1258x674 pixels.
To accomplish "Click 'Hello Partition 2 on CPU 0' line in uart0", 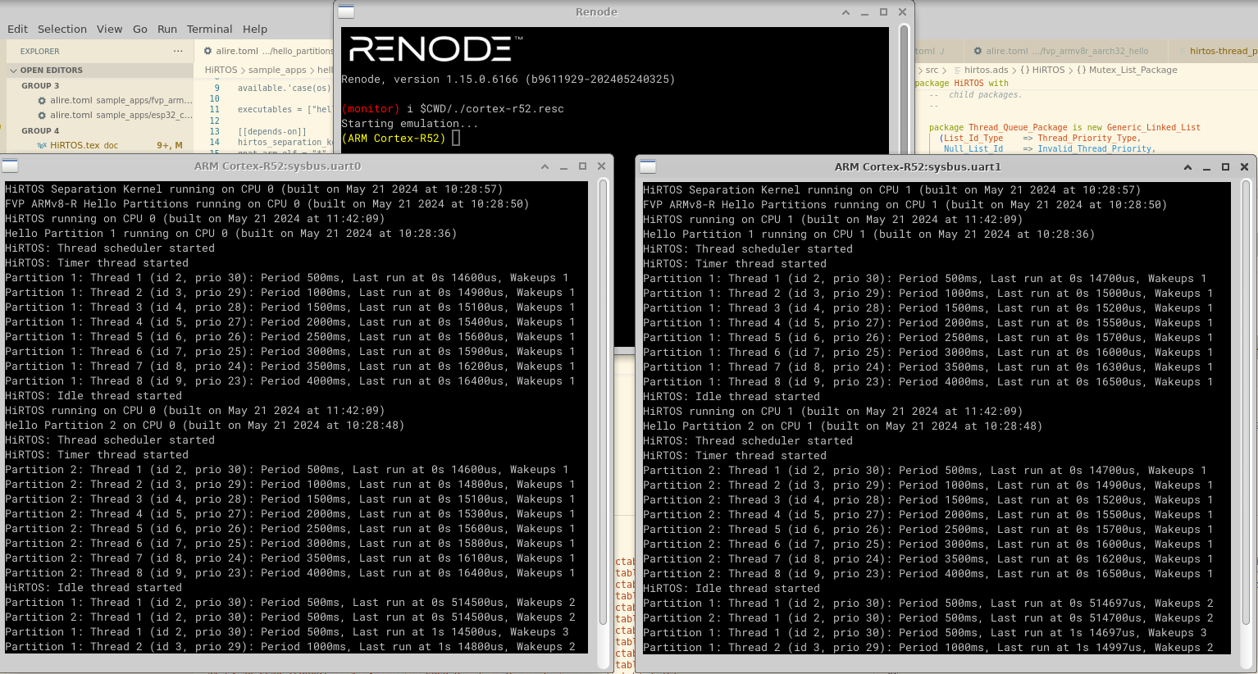I will [205, 426].
